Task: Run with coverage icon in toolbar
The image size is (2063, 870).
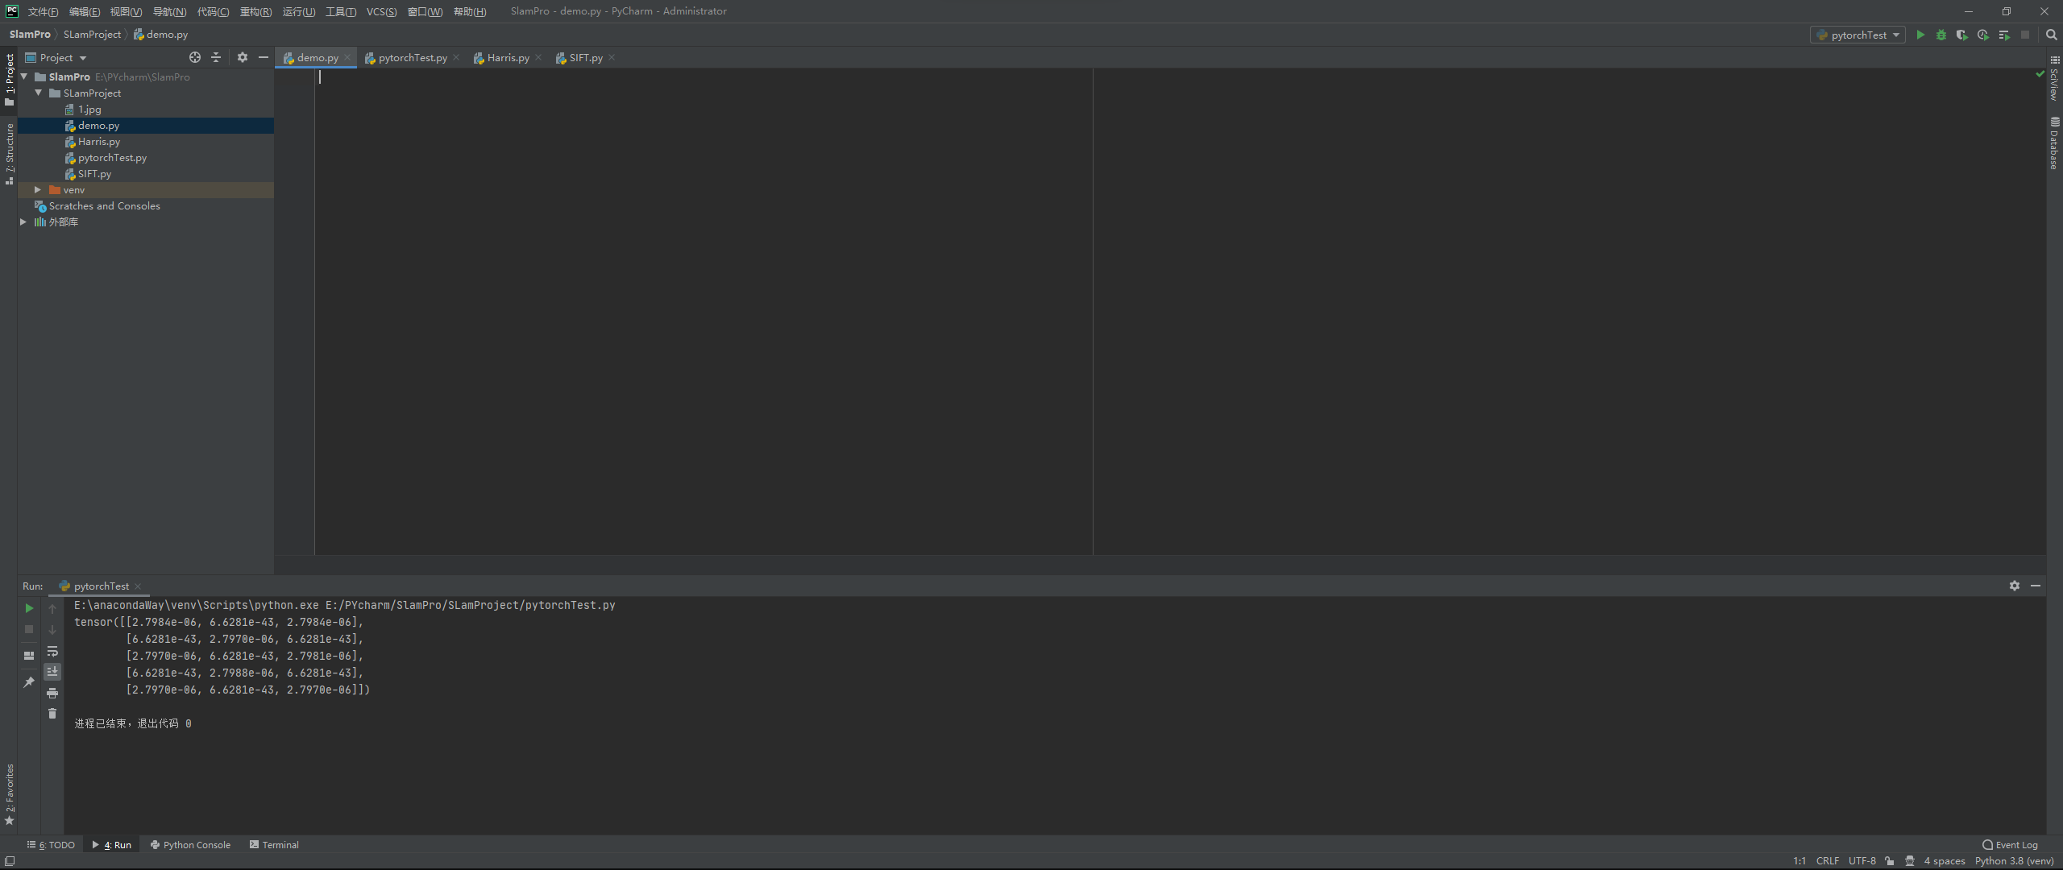Action: (x=1961, y=35)
